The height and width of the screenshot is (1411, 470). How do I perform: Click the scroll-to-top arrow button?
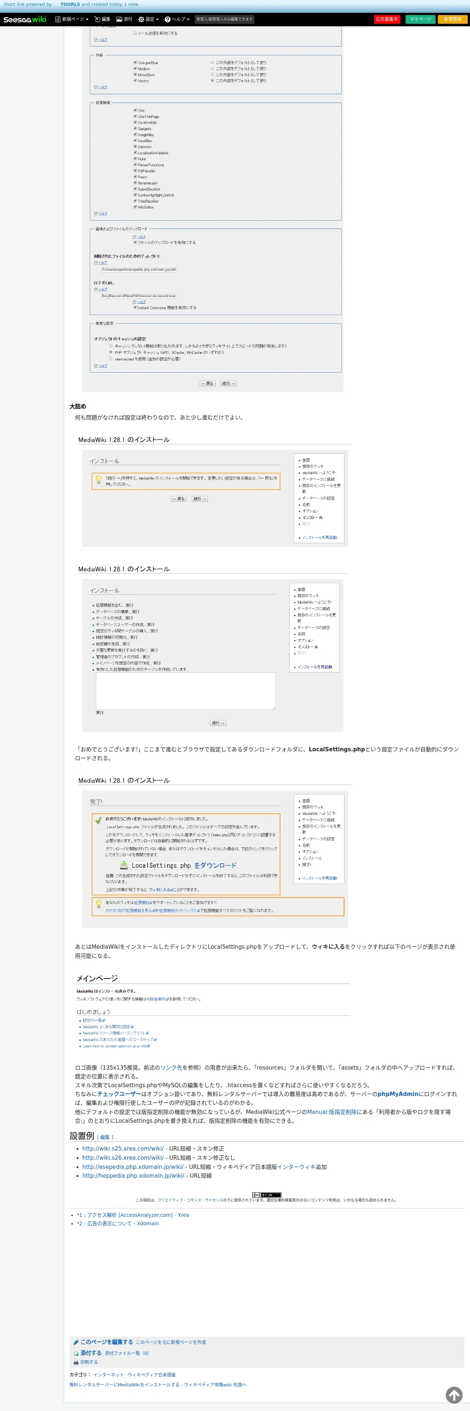pyautogui.click(x=454, y=1395)
